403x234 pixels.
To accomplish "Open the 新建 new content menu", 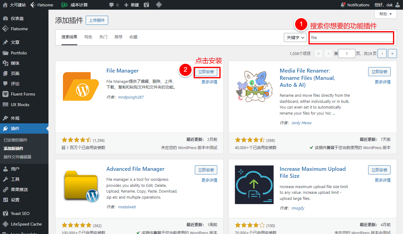I will [132, 5].
